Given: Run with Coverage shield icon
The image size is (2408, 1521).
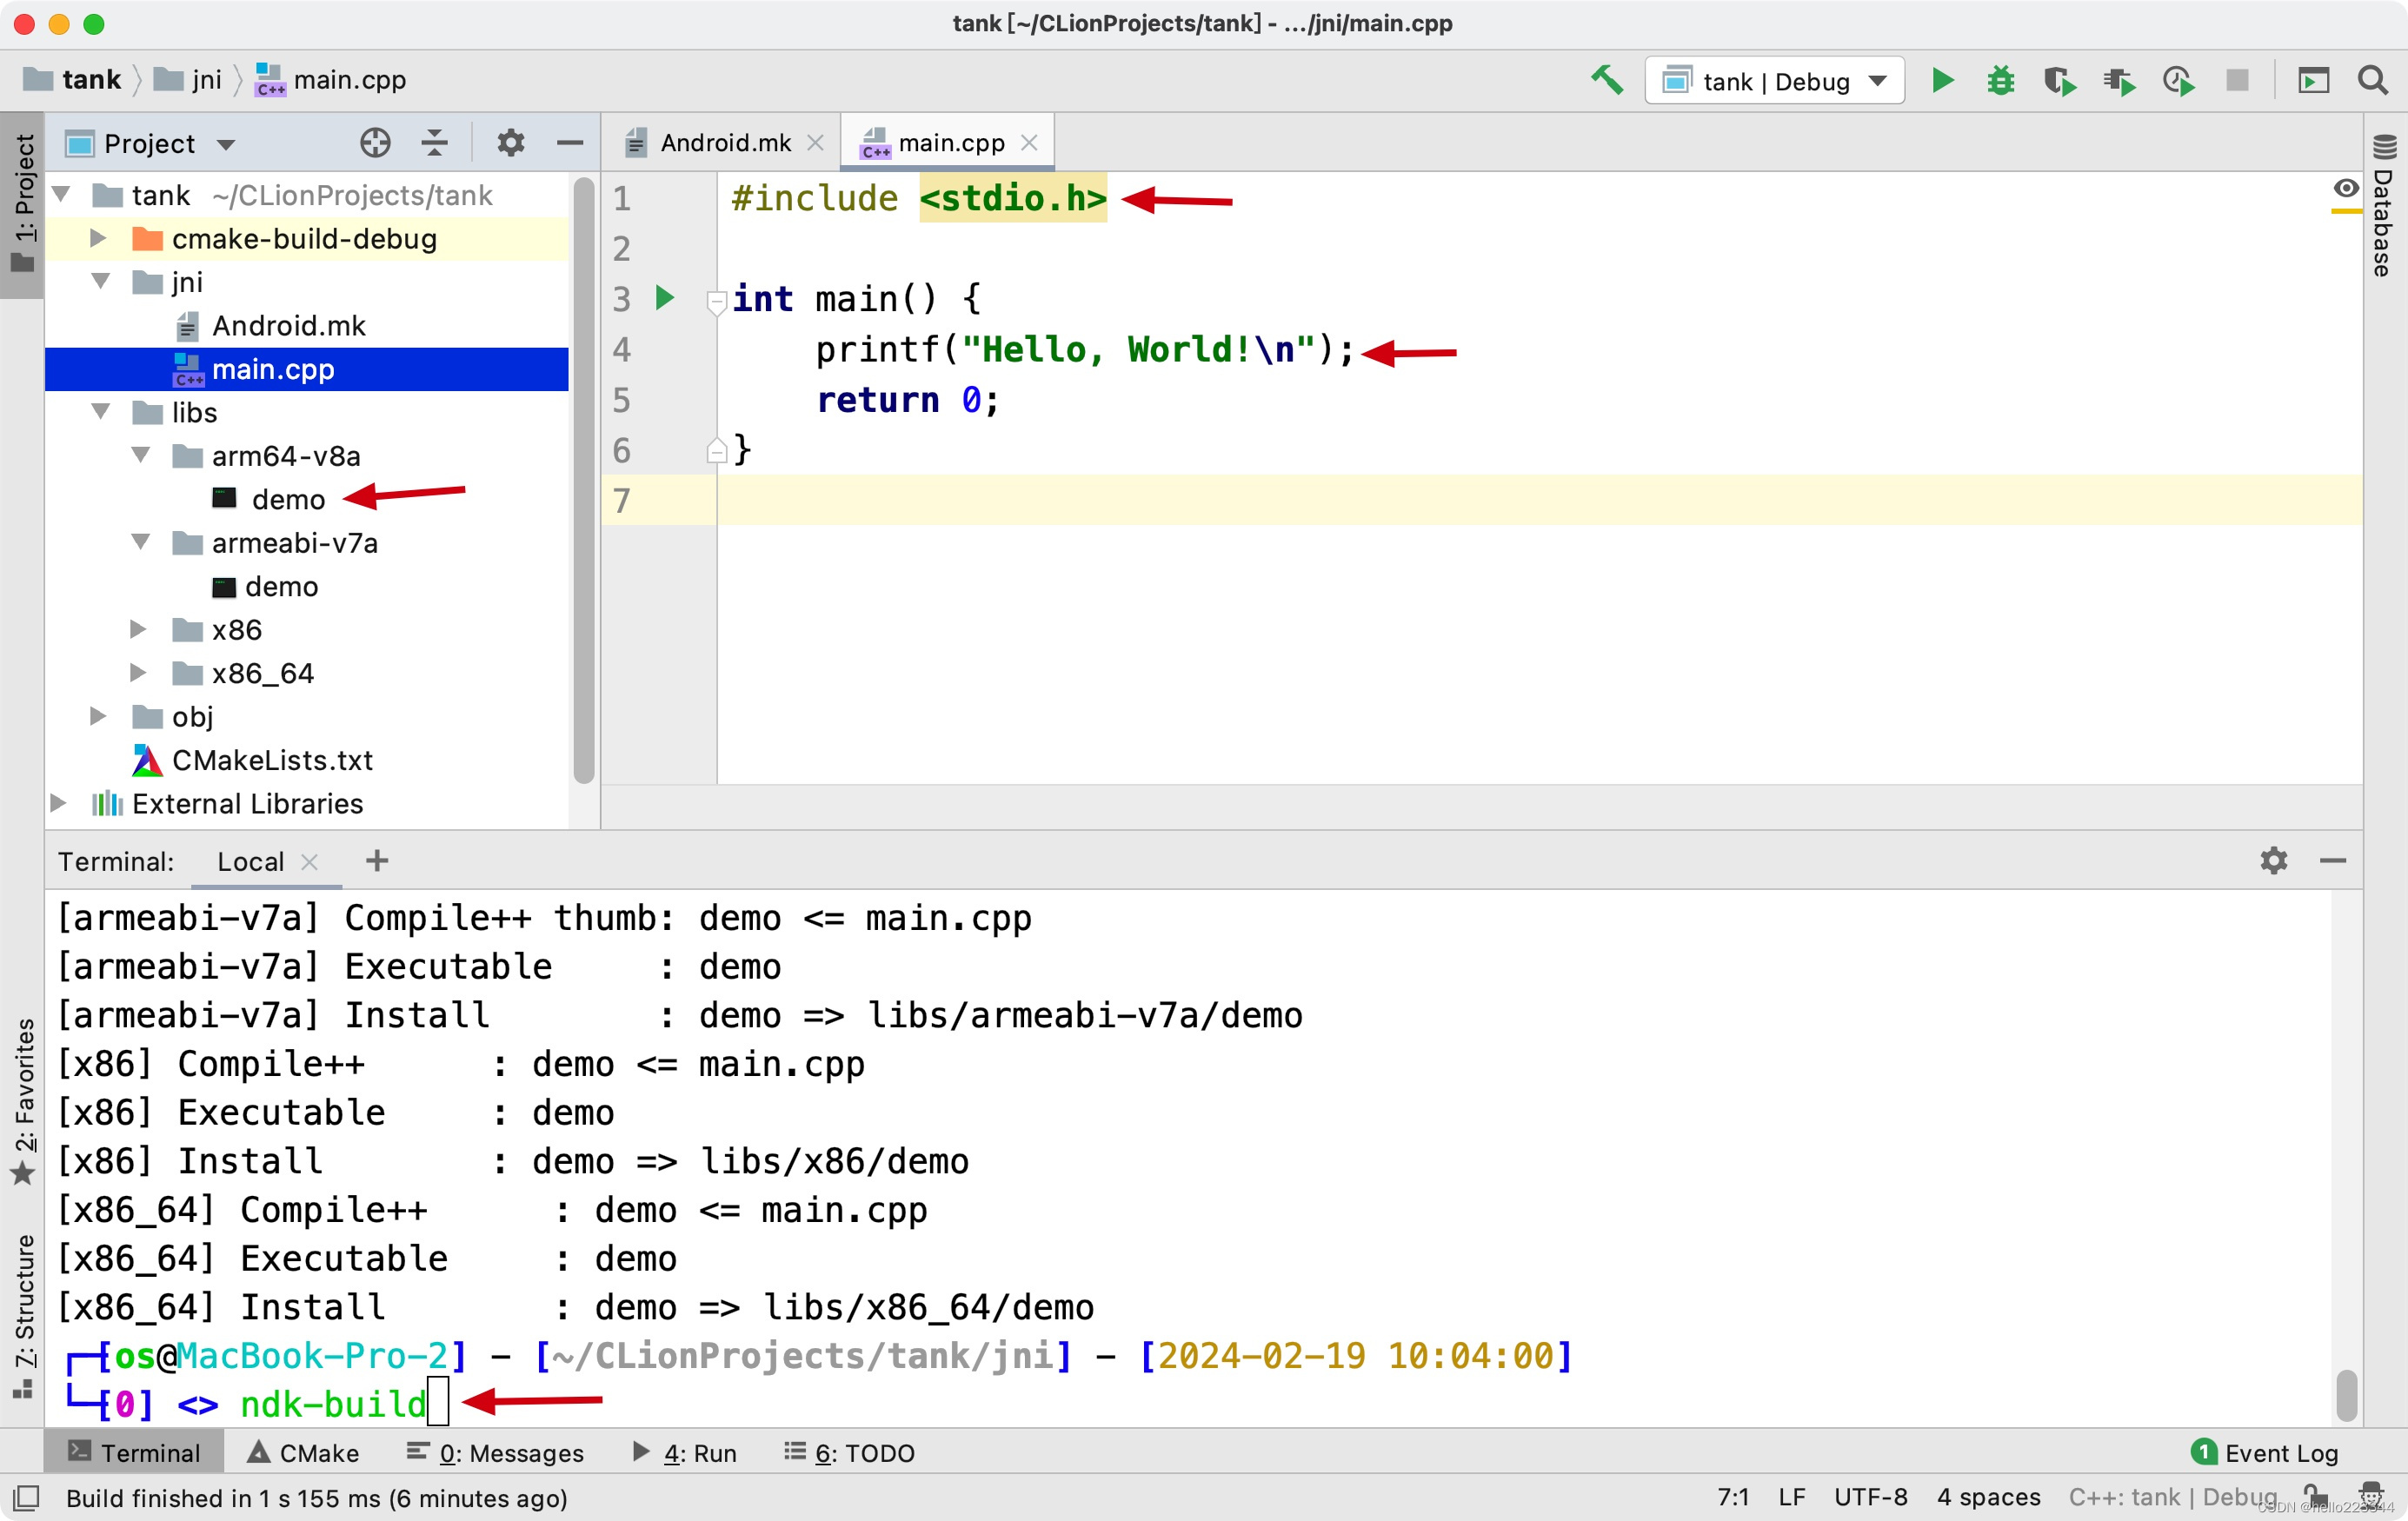Looking at the screenshot, I should 2059,80.
